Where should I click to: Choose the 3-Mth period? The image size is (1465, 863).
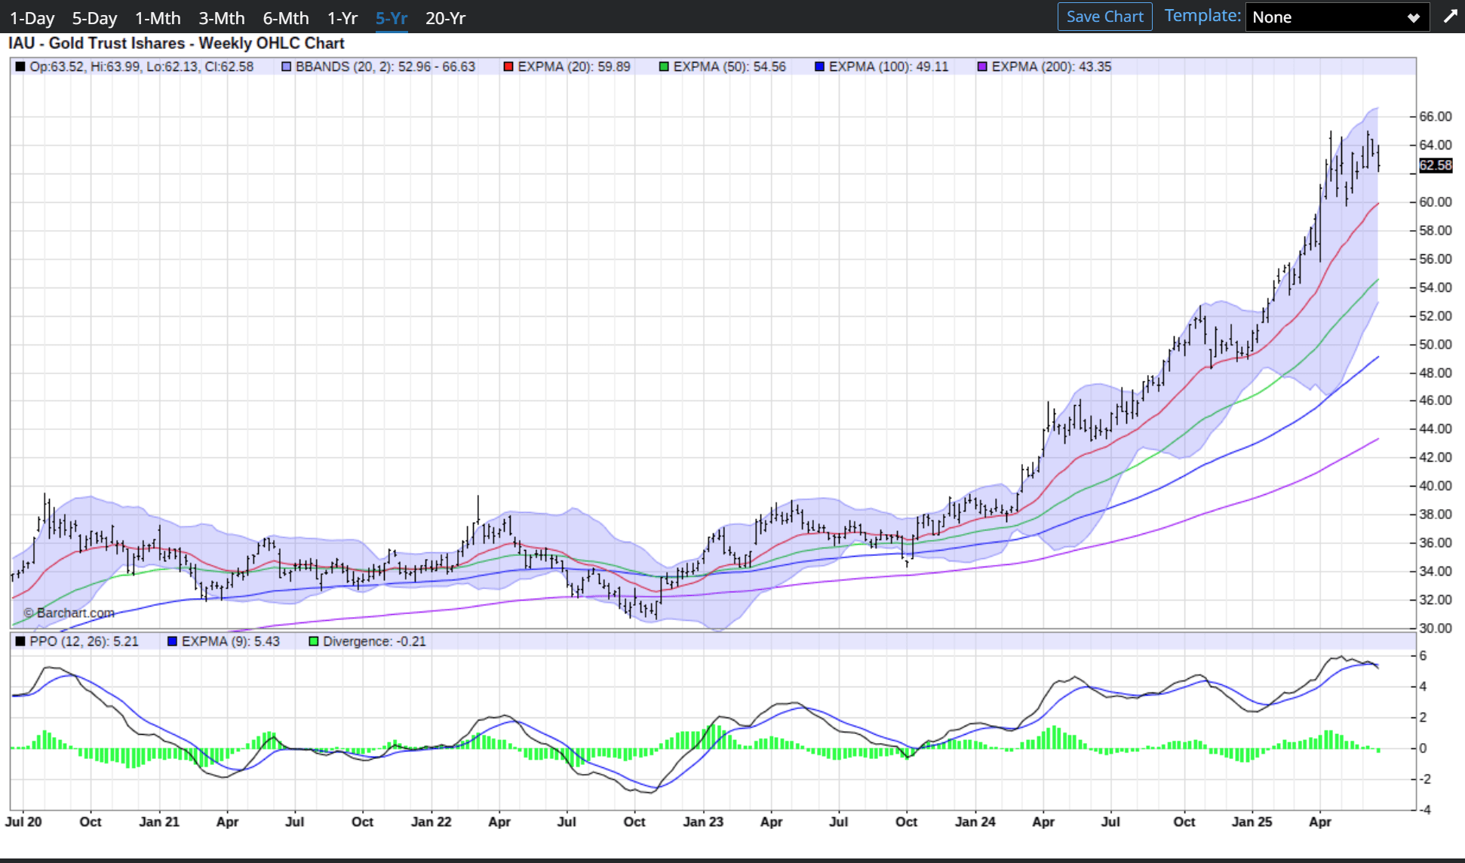(x=222, y=18)
